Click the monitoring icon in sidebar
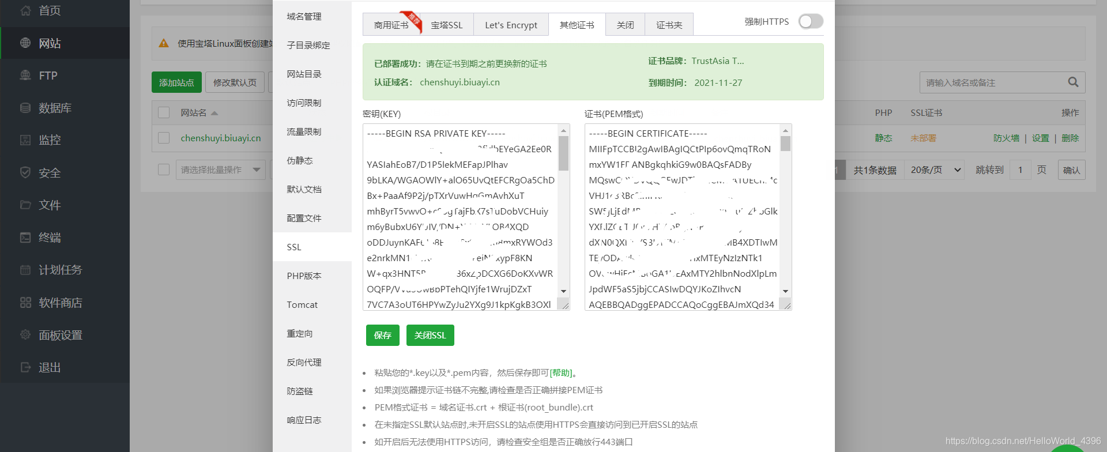This screenshot has height=452, width=1107. coord(25,140)
